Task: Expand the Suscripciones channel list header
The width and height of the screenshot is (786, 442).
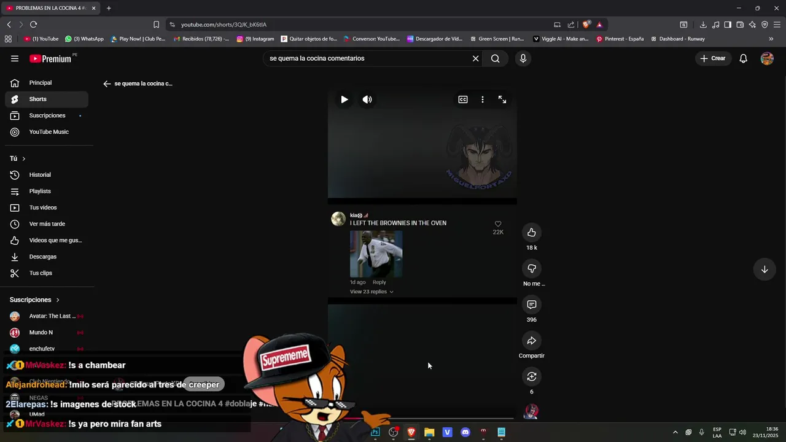Action: click(34, 300)
